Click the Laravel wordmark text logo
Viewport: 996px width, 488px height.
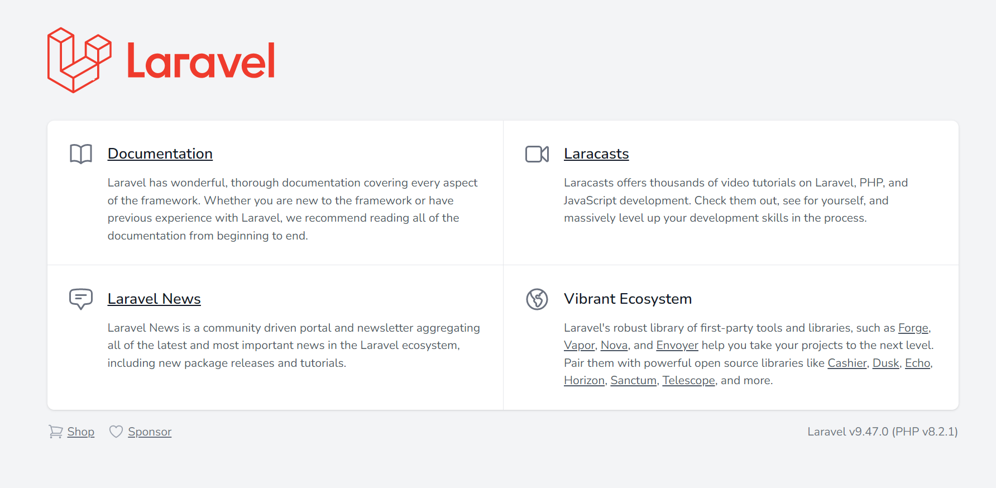pos(201,60)
